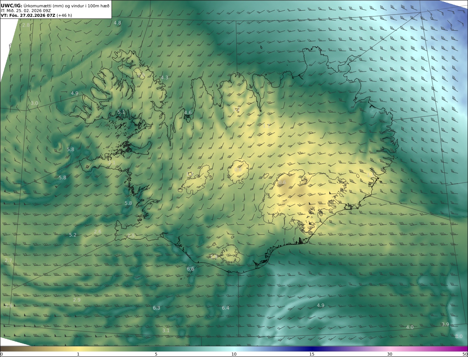This screenshot has width=468, height=357.
Task: Click the colorbar tick label "0"
Action: 1,354
